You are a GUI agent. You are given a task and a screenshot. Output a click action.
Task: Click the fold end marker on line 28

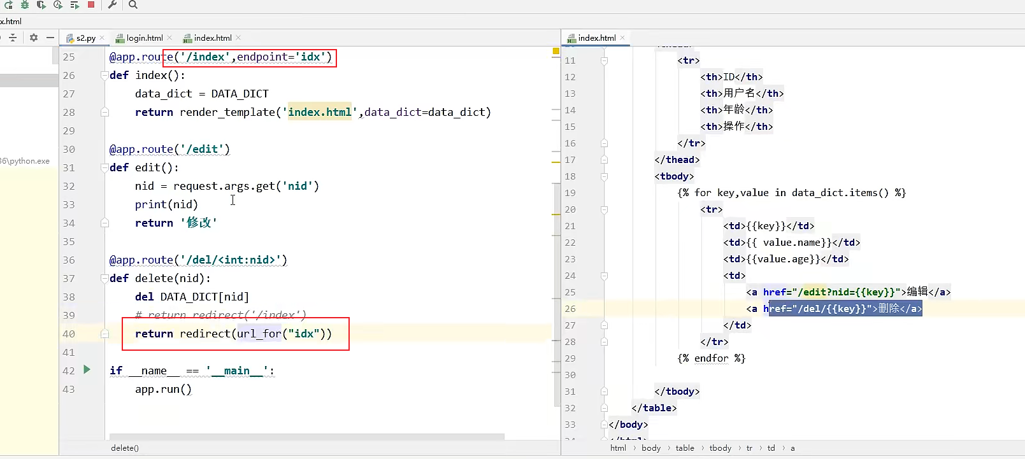[104, 112]
